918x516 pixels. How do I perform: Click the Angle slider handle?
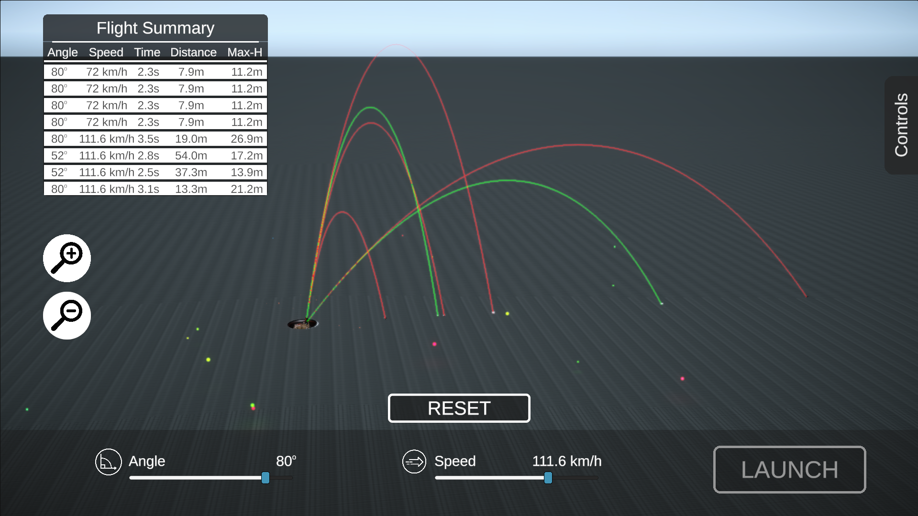[x=265, y=477]
